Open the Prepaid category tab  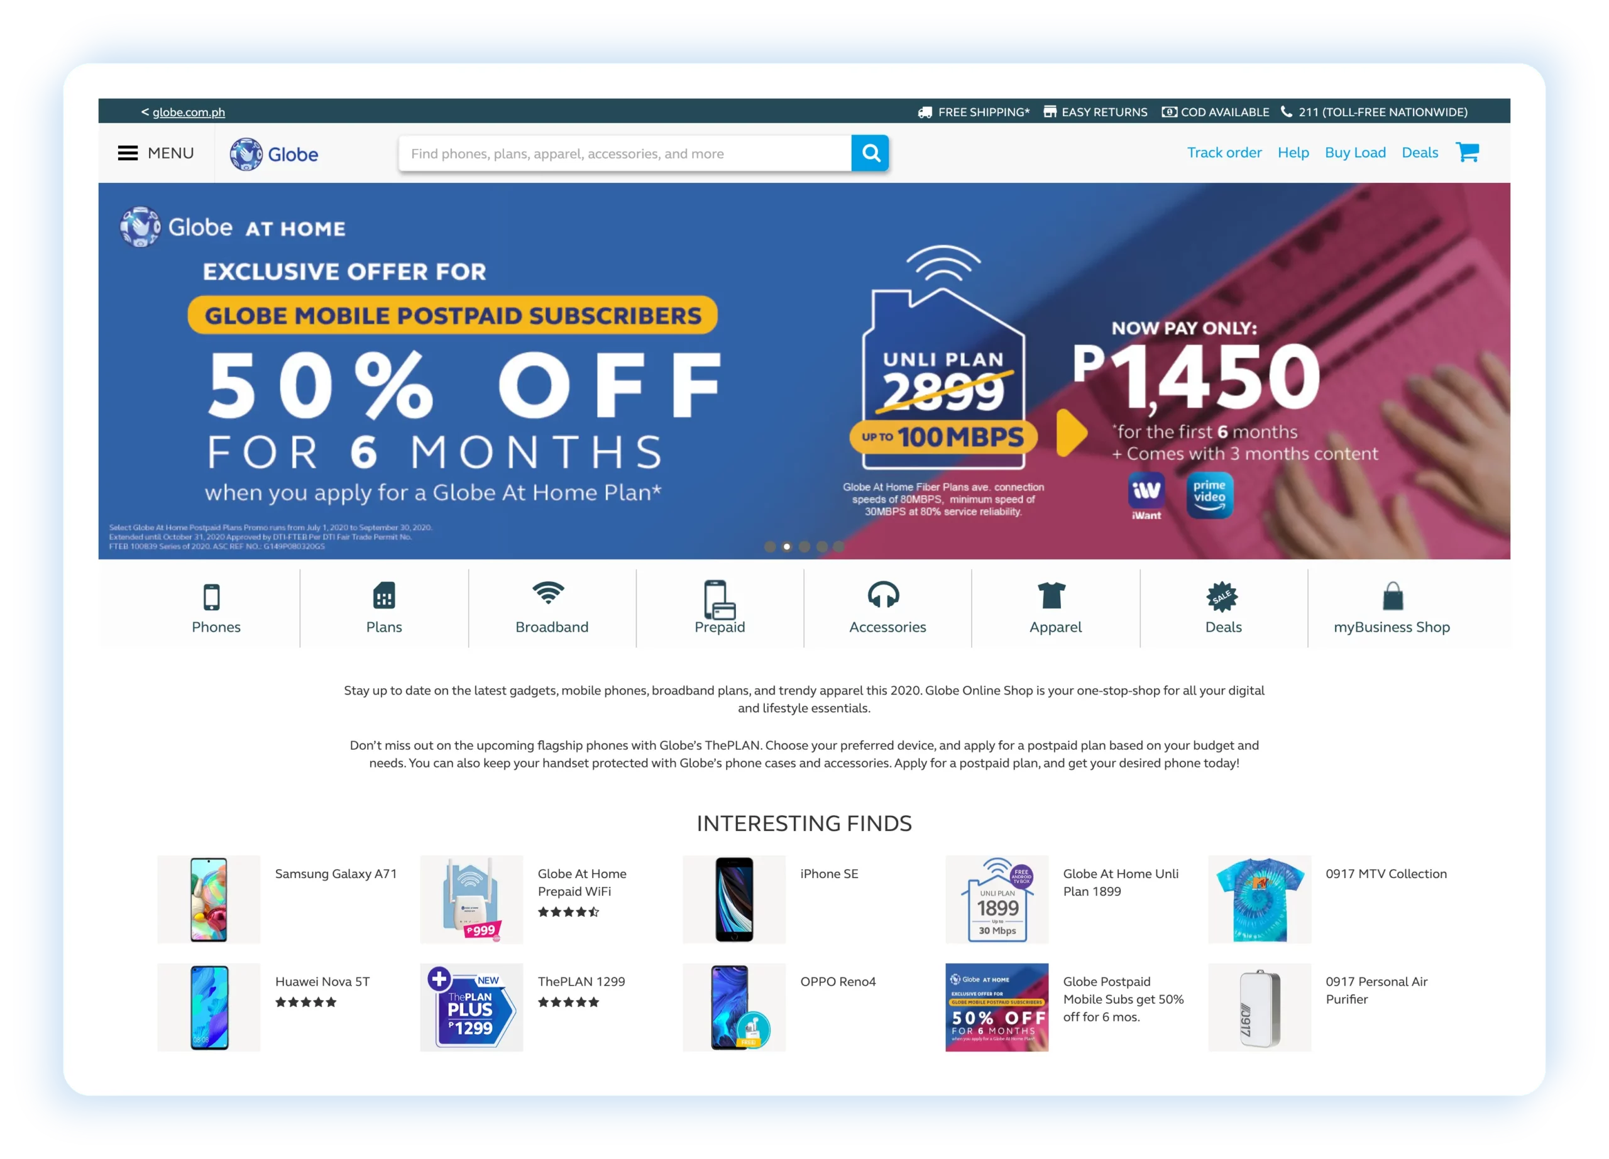(x=720, y=608)
